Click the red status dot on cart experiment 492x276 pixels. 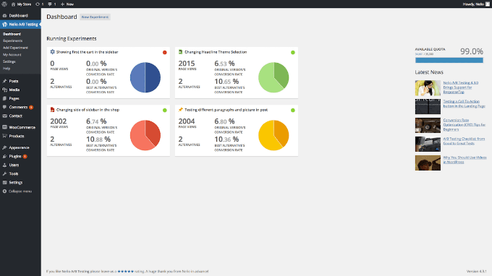(165, 52)
